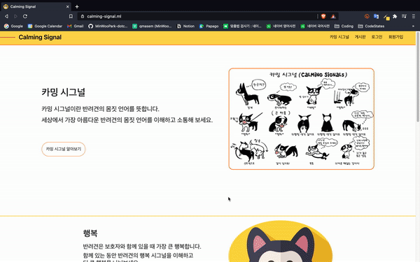Open the Papago bookmark
420x262 pixels.
point(209,27)
